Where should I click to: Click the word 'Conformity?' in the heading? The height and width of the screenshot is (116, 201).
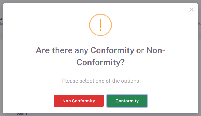100,62
